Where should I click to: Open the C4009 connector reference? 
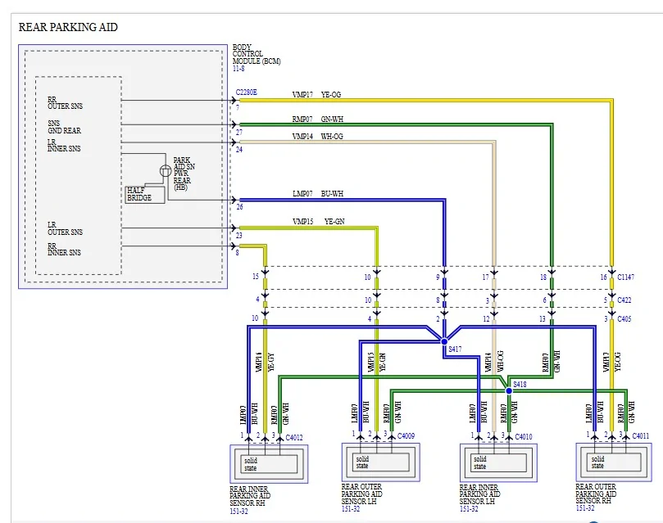(x=406, y=435)
